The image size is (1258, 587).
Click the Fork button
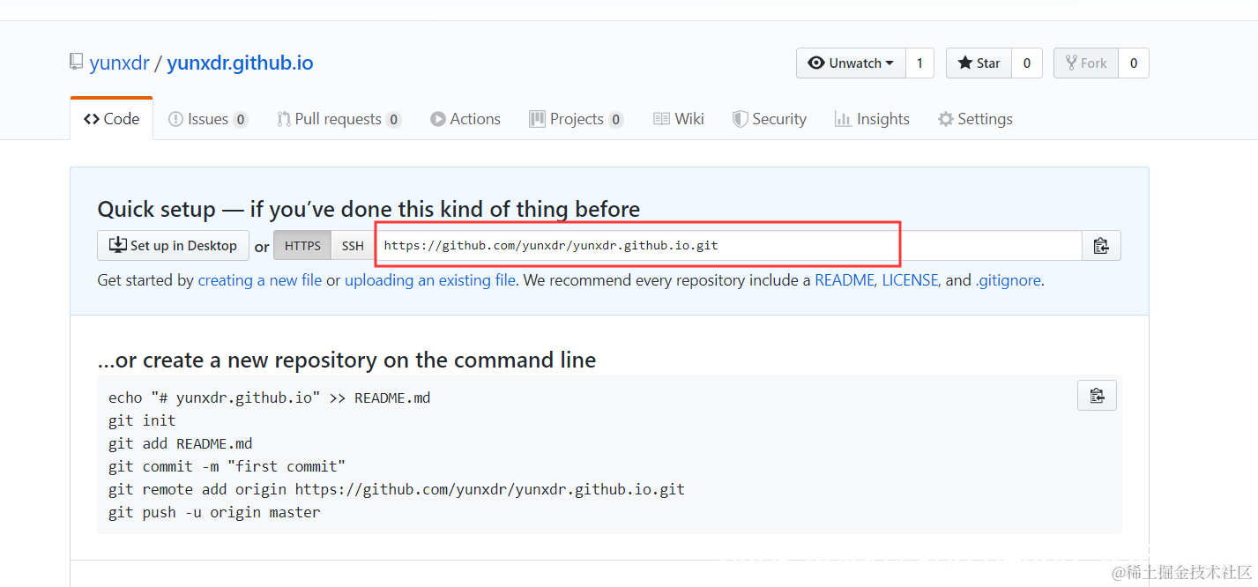[x=1086, y=63]
